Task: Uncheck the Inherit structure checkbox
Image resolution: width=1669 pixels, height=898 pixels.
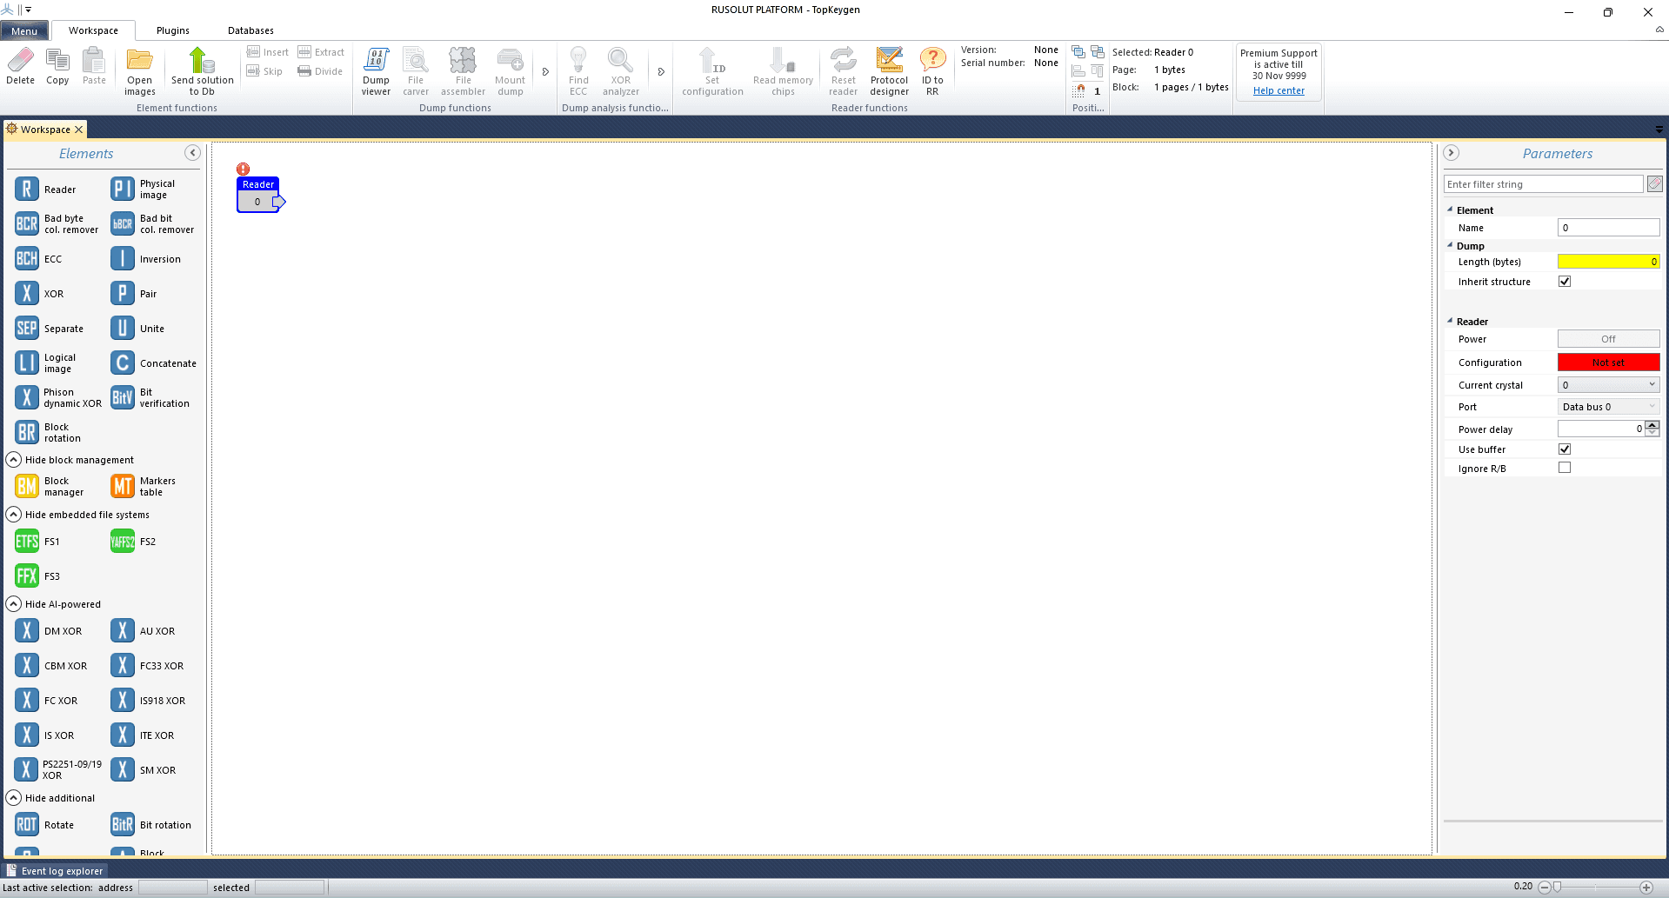Action: click(x=1565, y=282)
